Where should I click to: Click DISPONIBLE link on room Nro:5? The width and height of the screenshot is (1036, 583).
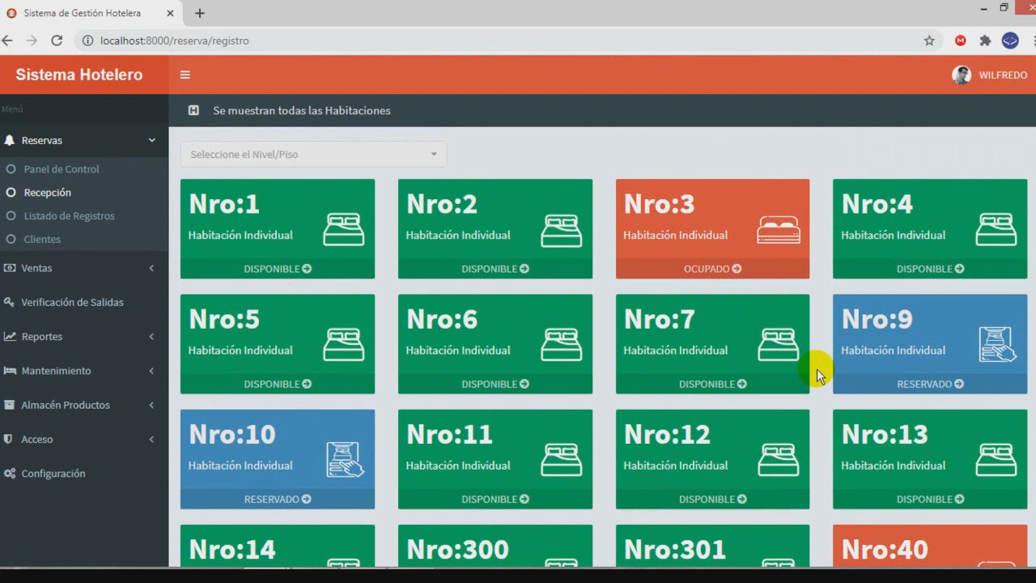click(278, 384)
